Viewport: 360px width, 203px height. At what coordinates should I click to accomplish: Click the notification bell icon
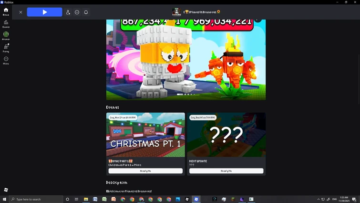coord(86,12)
